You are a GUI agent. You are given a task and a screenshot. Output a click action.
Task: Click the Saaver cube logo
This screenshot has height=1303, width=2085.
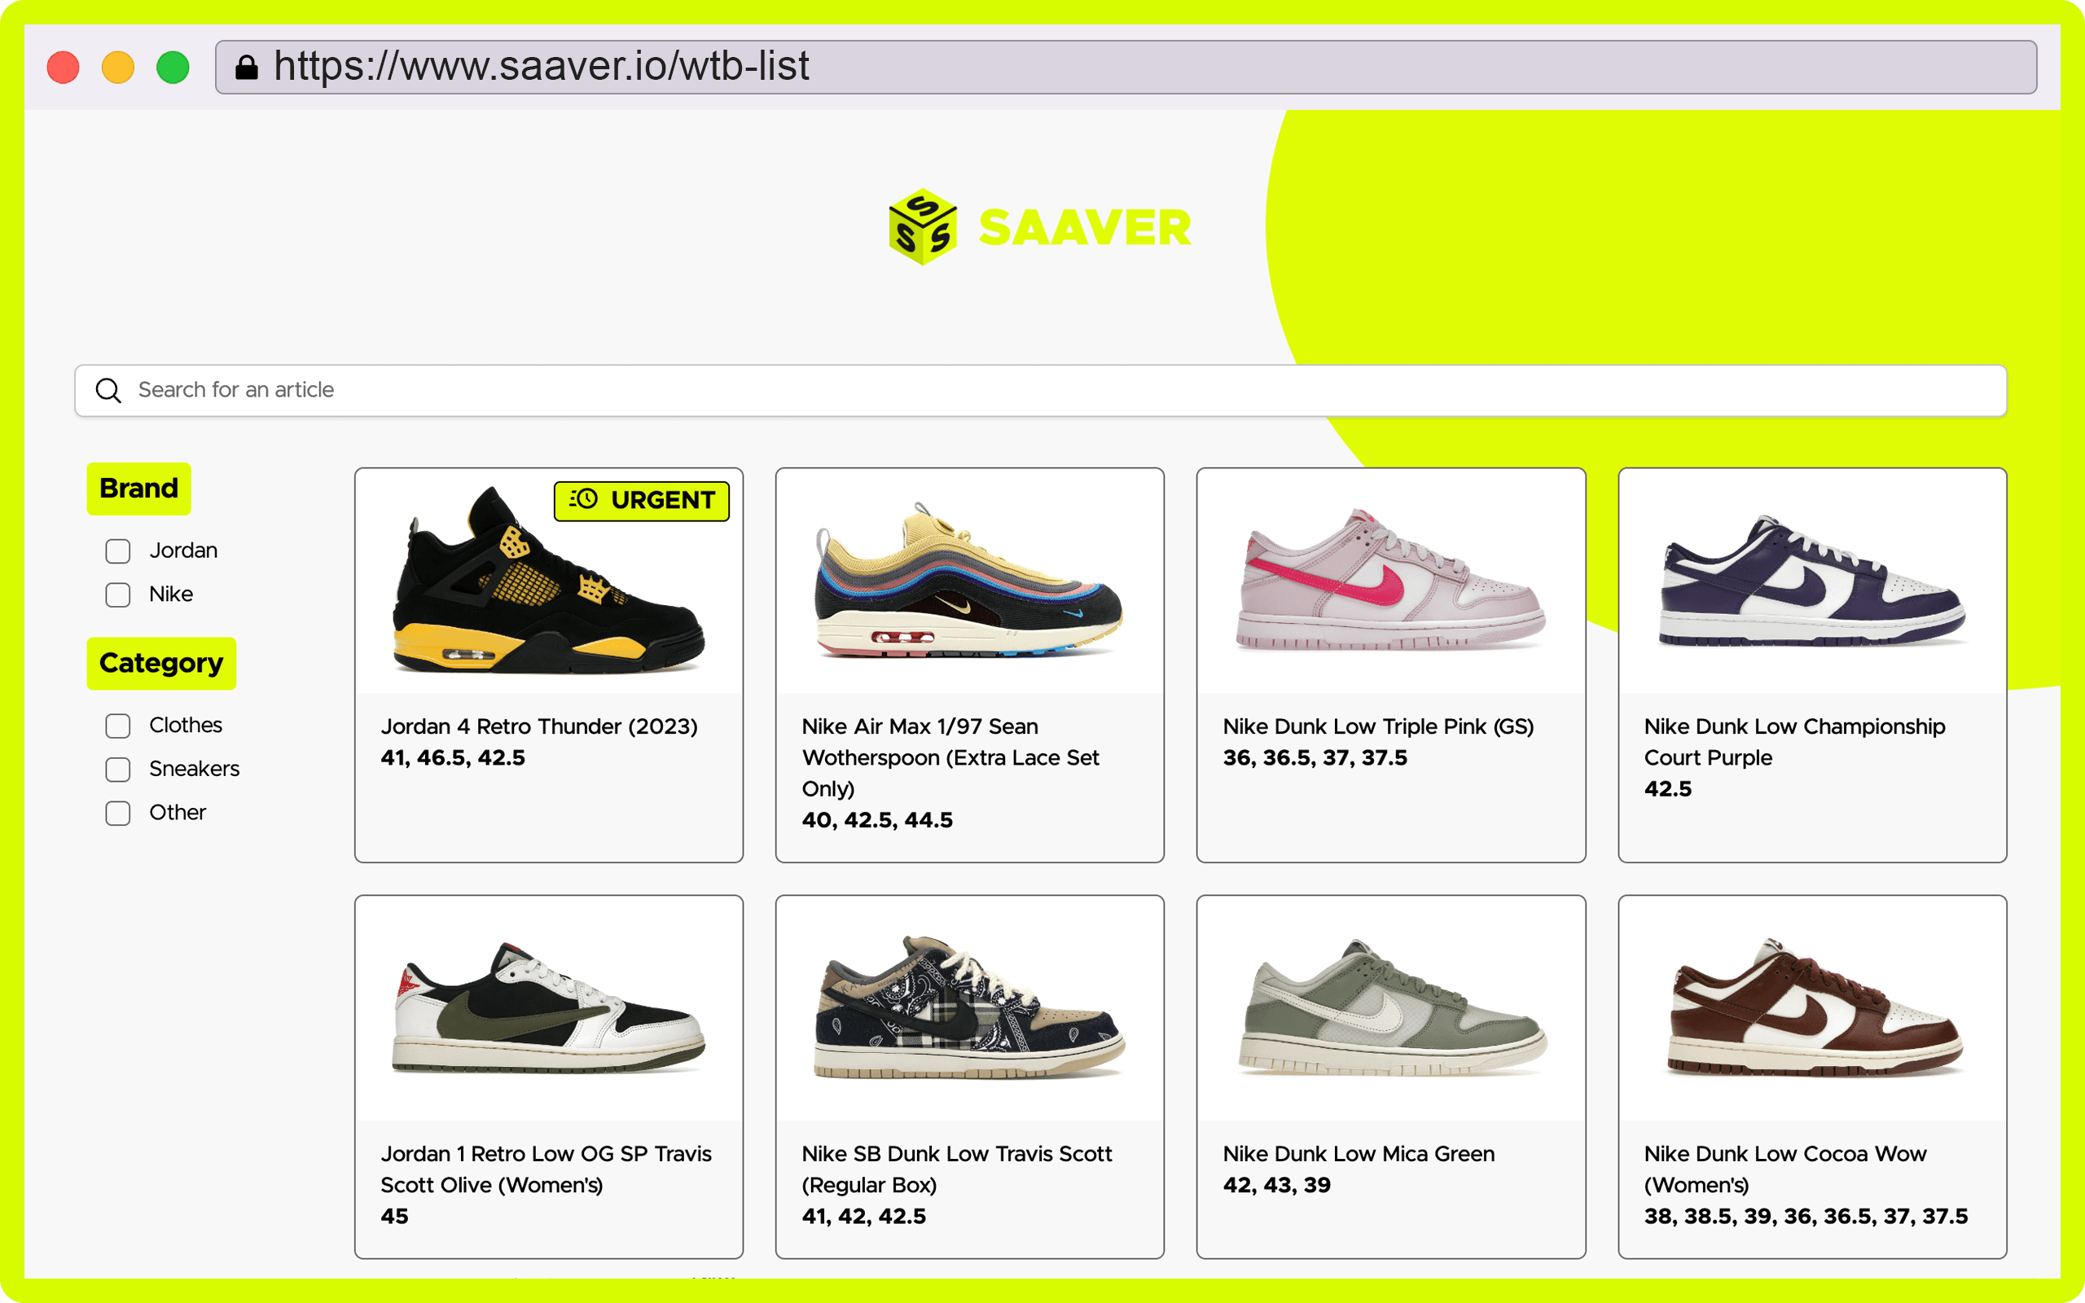(923, 226)
